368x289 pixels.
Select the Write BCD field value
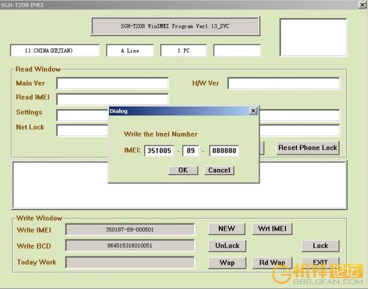click(x=129, y=246)
